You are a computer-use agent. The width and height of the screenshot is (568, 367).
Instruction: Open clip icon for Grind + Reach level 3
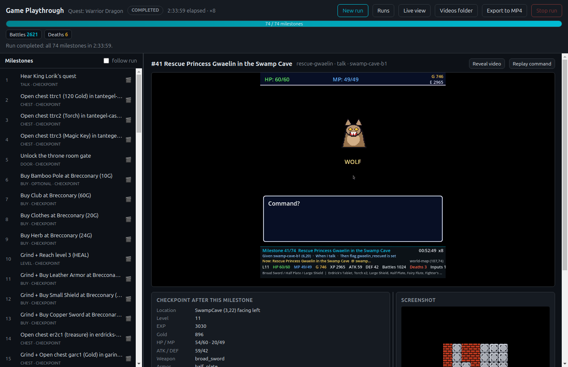click(128, 259)
